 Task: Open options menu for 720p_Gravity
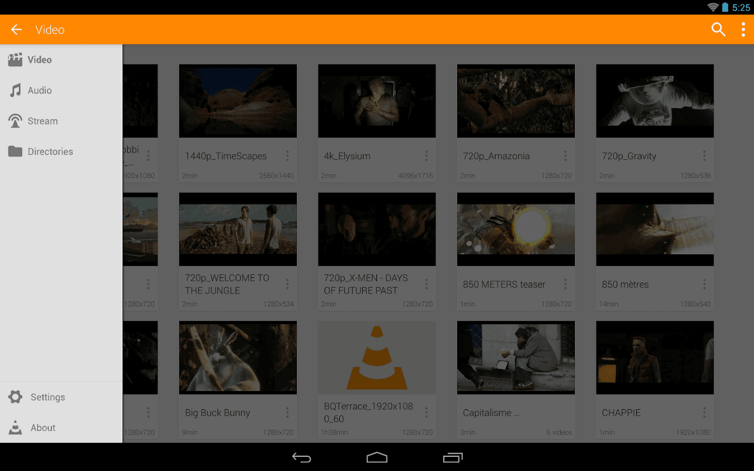pyautogui.click(x=704, y=156)
